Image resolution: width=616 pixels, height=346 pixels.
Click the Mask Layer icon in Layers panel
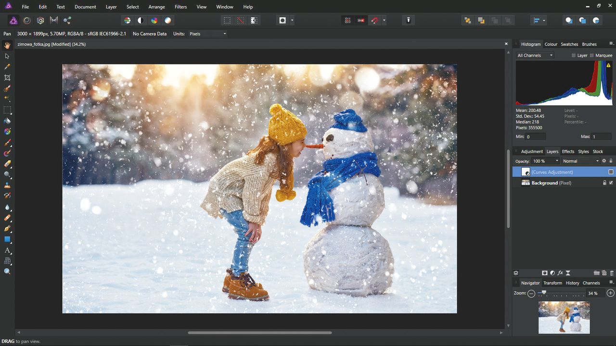(545, 273)
